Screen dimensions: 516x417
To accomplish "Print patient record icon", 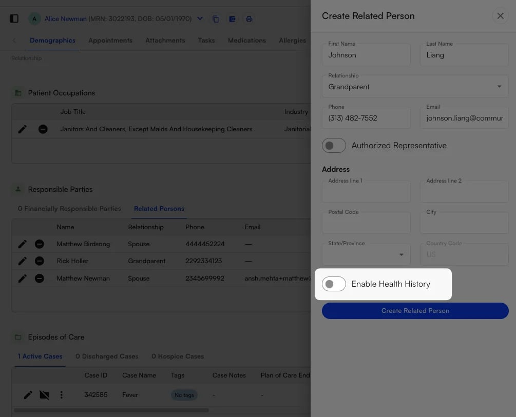I will [249, 19].
